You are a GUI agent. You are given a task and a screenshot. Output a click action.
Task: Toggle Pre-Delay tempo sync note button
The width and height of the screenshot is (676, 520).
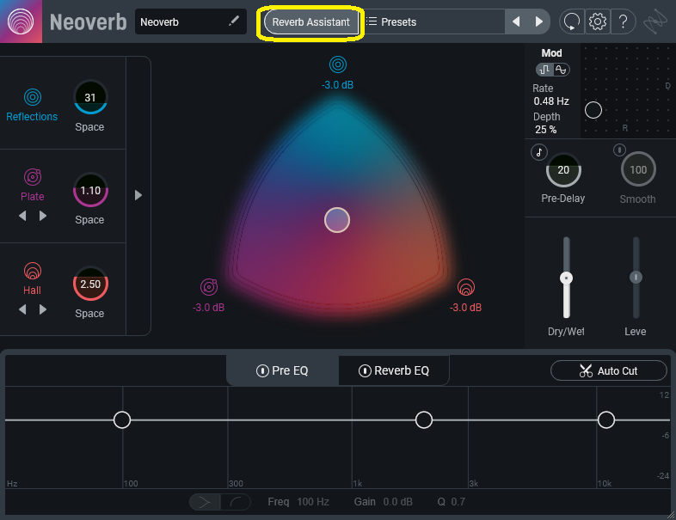(539, 151)
